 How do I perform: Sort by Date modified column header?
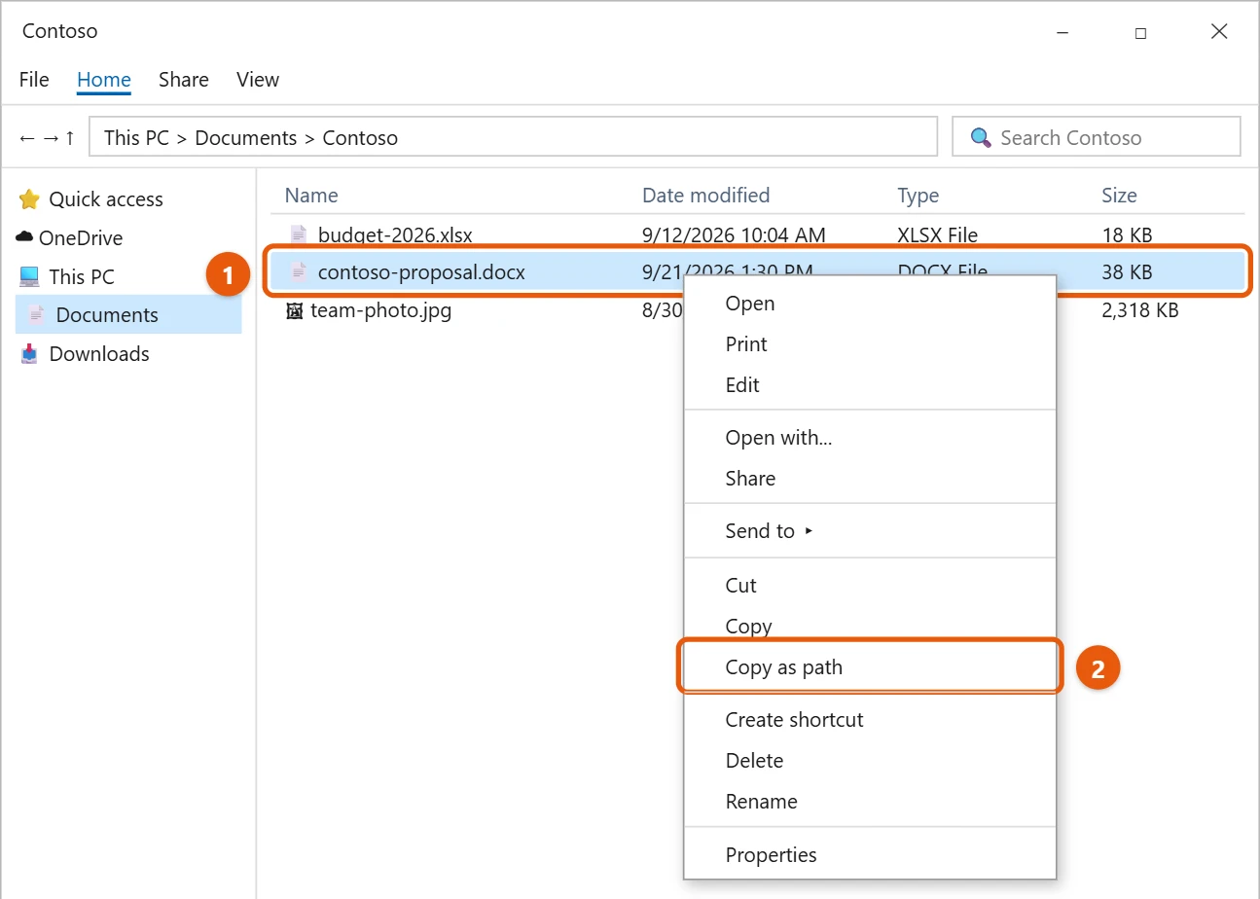(705, 196)
